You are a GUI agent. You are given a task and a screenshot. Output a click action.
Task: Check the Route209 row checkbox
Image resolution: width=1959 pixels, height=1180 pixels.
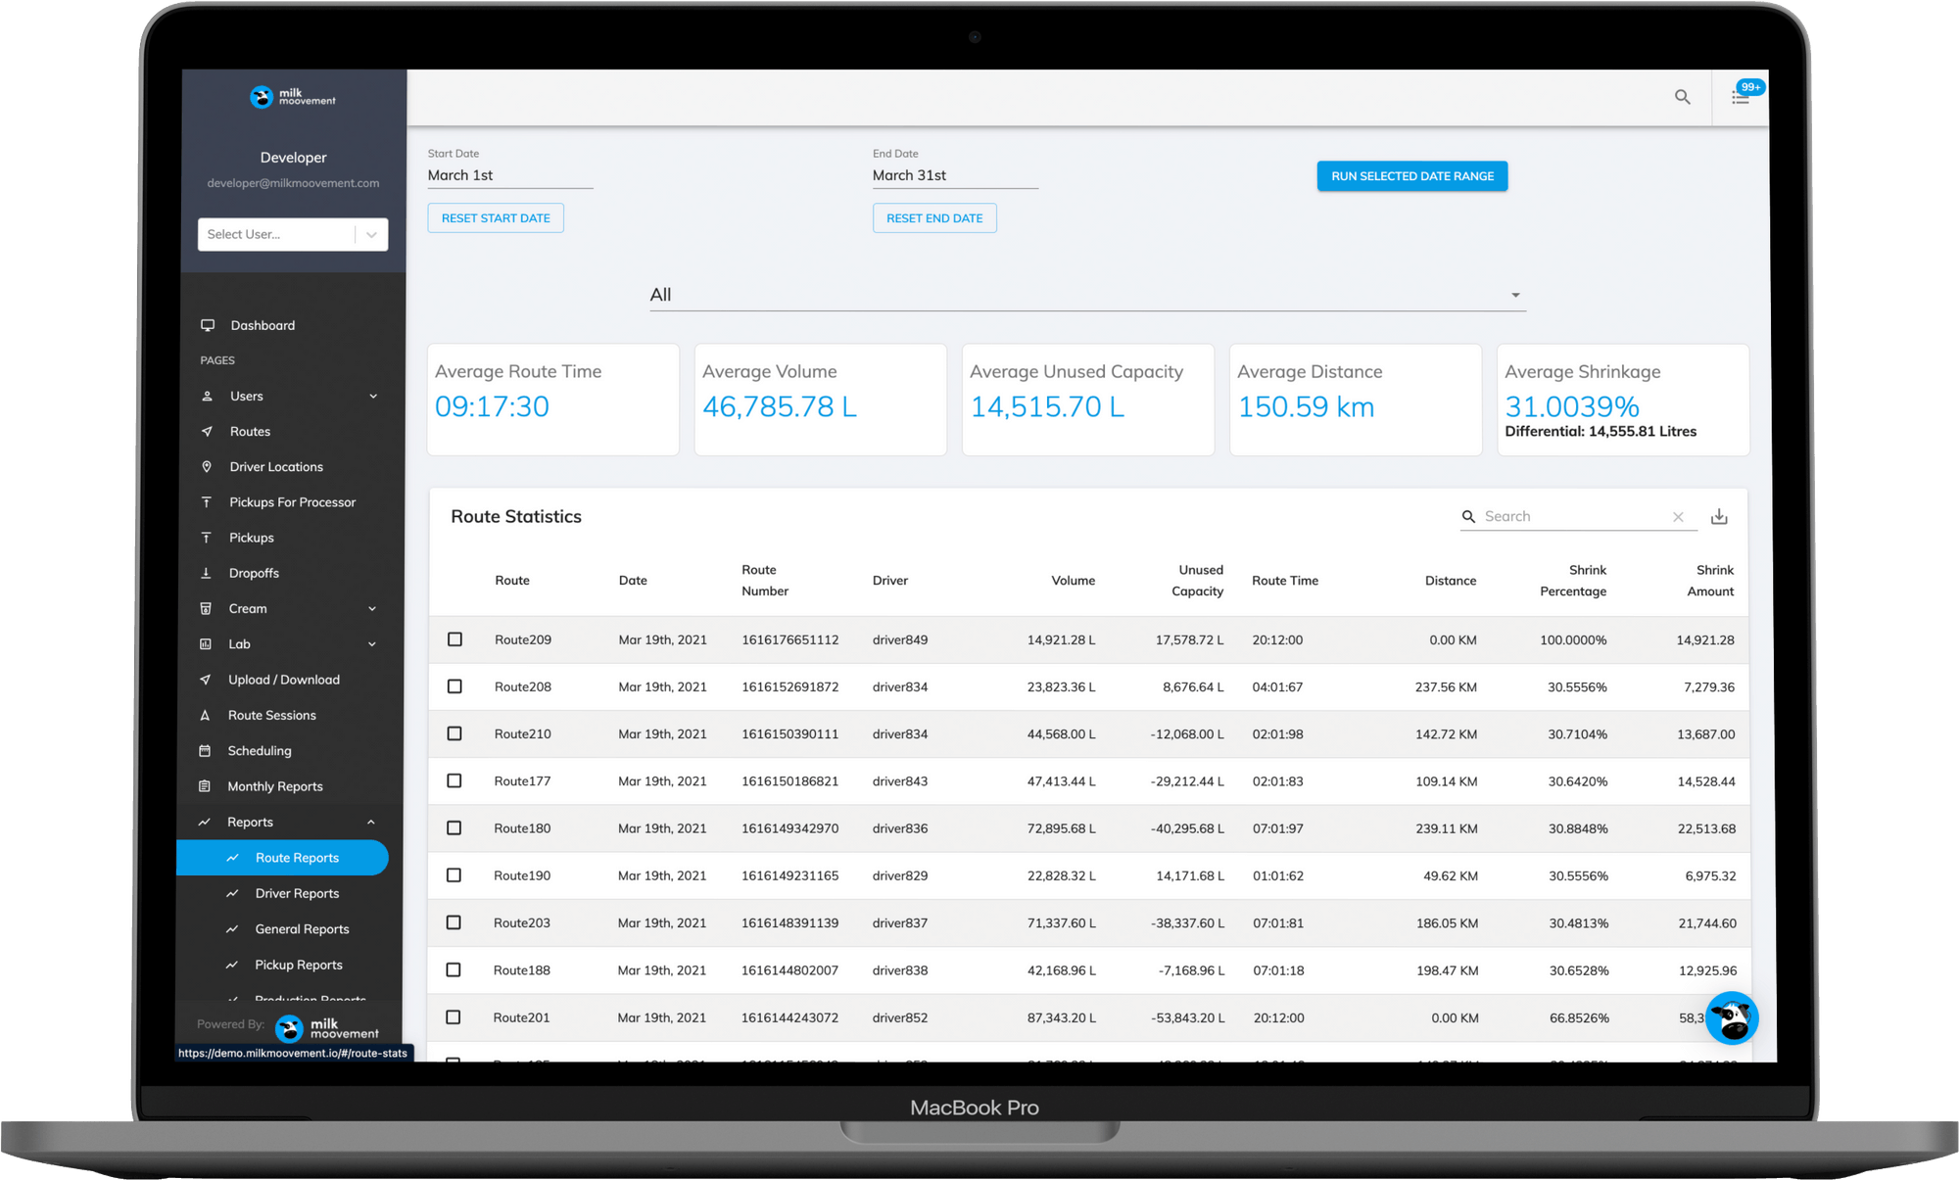point(454,639)
